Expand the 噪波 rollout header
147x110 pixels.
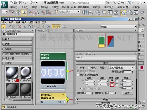(x=106, y=99)
